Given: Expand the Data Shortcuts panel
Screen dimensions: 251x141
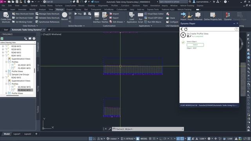Looking at the screenshot, I should (30, 26).
